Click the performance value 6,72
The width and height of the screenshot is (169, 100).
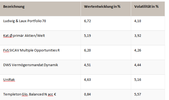coord(87,21)
